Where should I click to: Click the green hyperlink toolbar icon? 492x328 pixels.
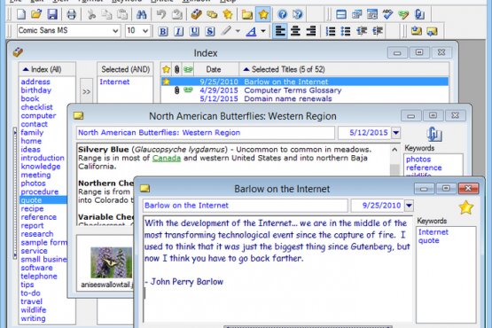tap(403, 14)
